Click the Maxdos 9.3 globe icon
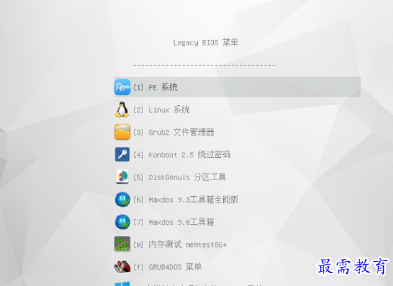 [x=122, y=199]
